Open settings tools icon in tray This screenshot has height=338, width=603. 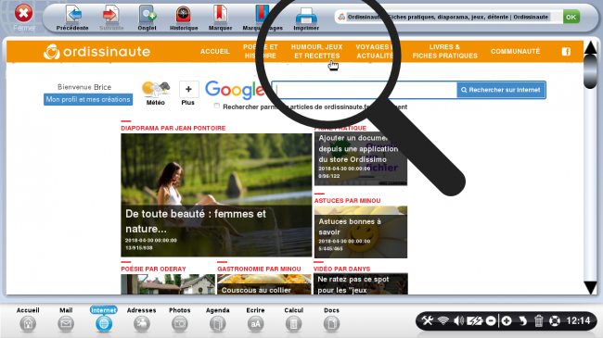tap(428, 320)
